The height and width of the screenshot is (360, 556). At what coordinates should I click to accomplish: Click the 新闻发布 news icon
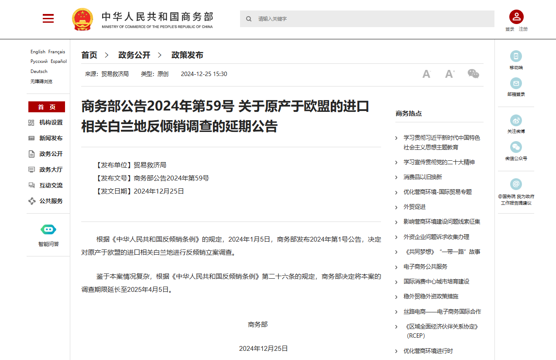click(x=31, y=138)
